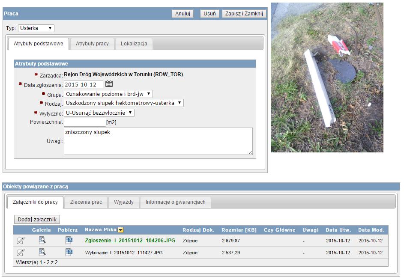Open the calendar date picker icon
This screenshot has height=280, width=404.
click(x=109, y=84)
